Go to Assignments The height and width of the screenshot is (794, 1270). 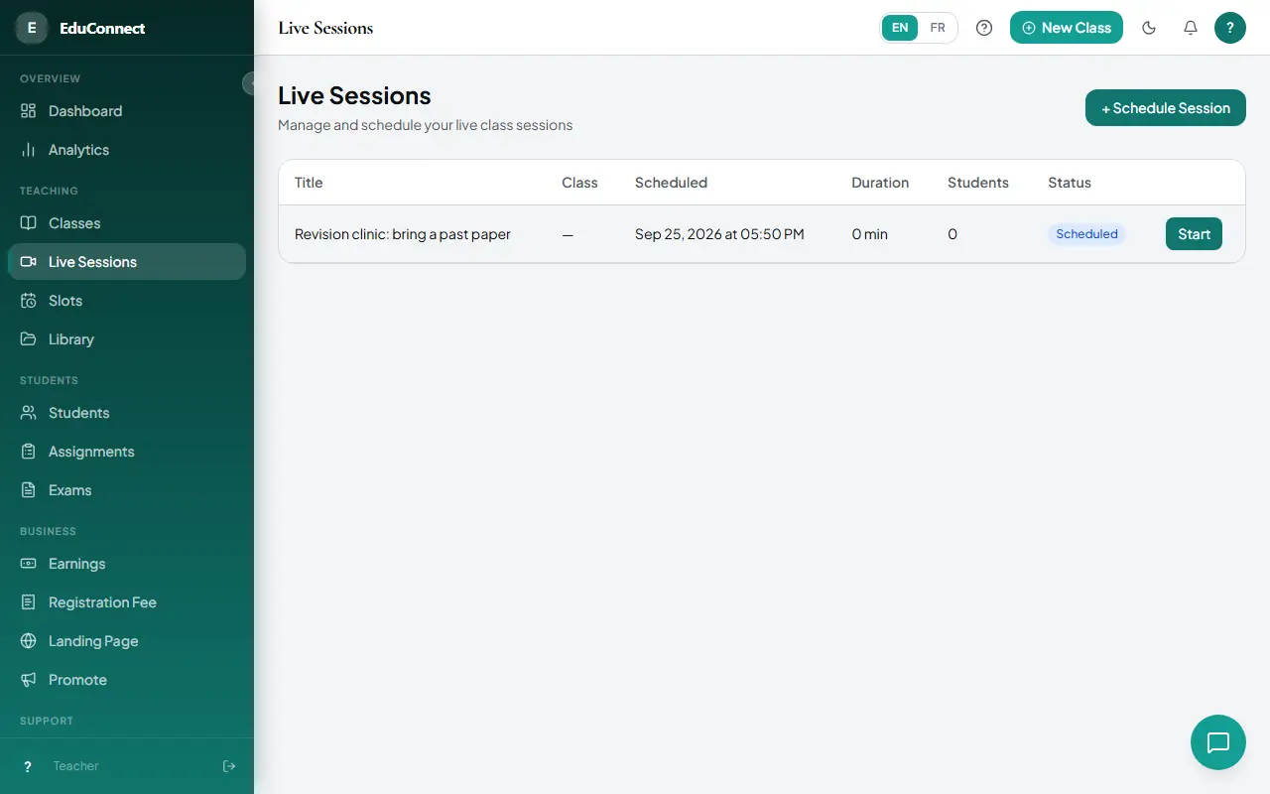[127, 452]
